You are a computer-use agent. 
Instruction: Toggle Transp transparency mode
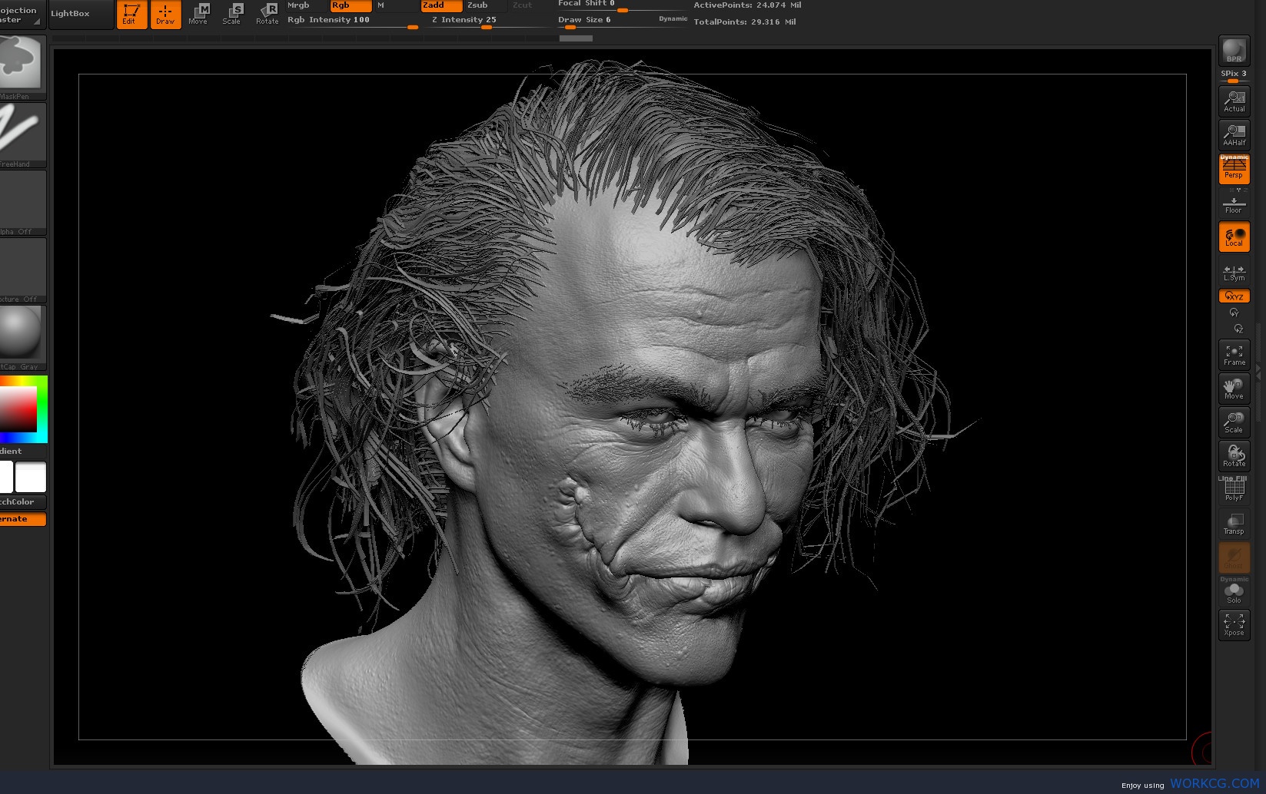coord(1234,524)
